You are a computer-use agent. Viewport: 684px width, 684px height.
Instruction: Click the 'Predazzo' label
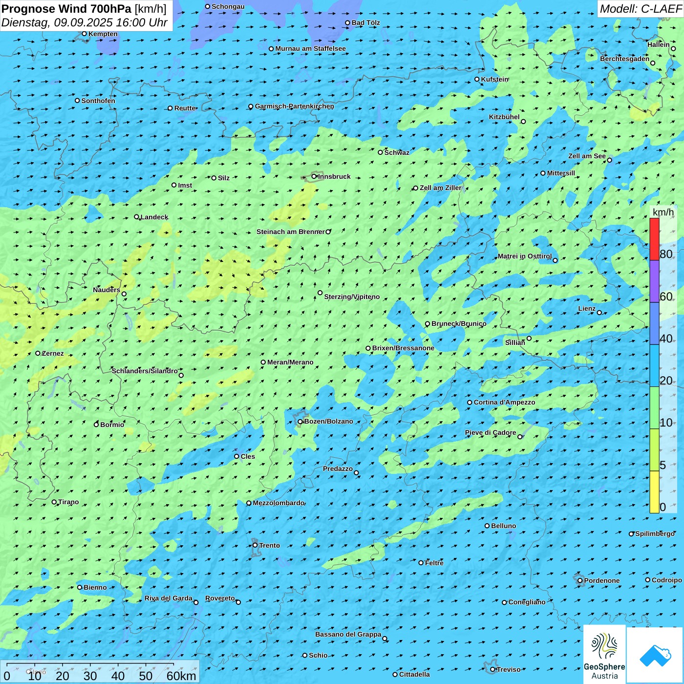pos(338,469)
